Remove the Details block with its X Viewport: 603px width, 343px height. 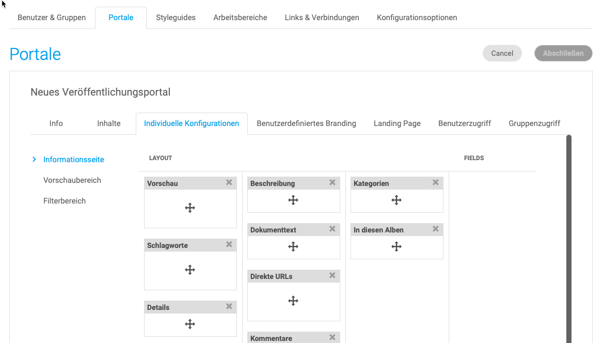[229, 306]
